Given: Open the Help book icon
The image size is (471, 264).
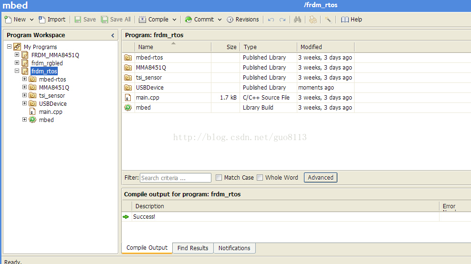Looking at the screenshot, I should (345, 20).
